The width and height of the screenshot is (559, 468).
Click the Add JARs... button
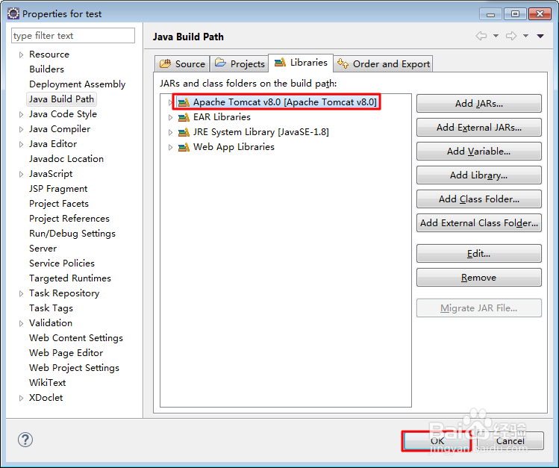pos(479,104)
